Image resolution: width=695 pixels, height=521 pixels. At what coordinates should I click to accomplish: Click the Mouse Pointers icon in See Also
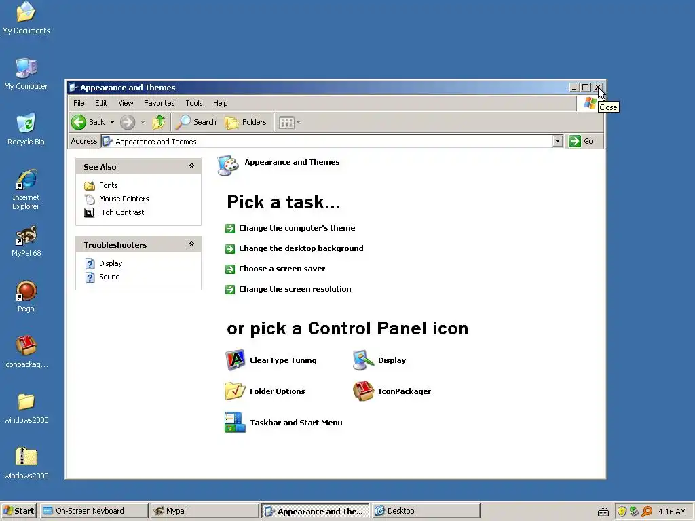click(x=90, y=199)
